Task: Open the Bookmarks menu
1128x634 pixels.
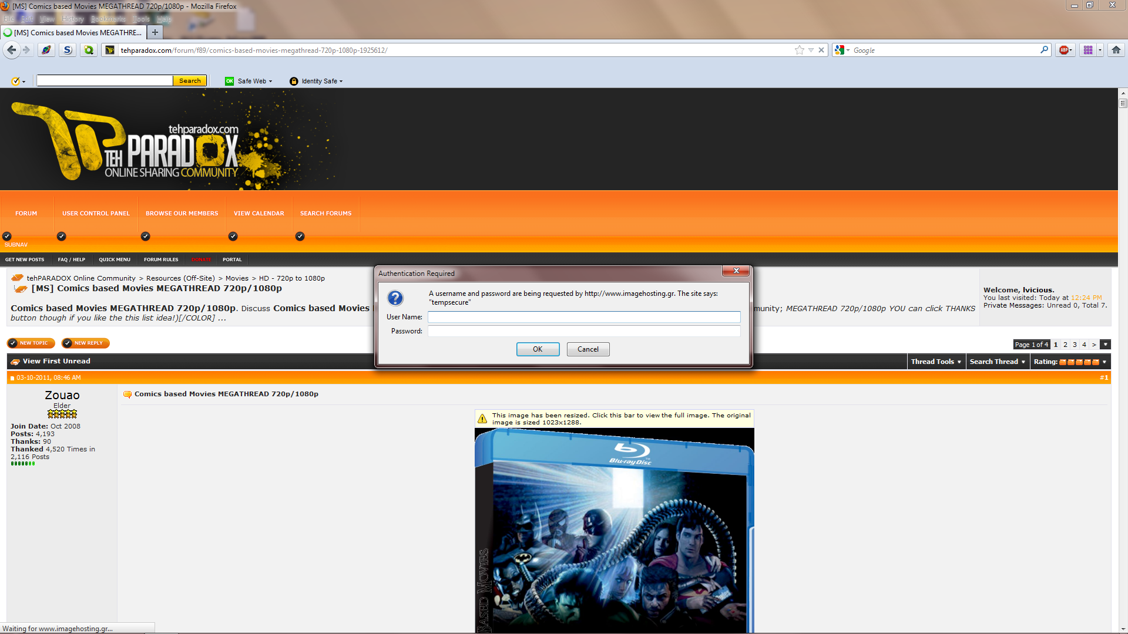Action: 108,19
